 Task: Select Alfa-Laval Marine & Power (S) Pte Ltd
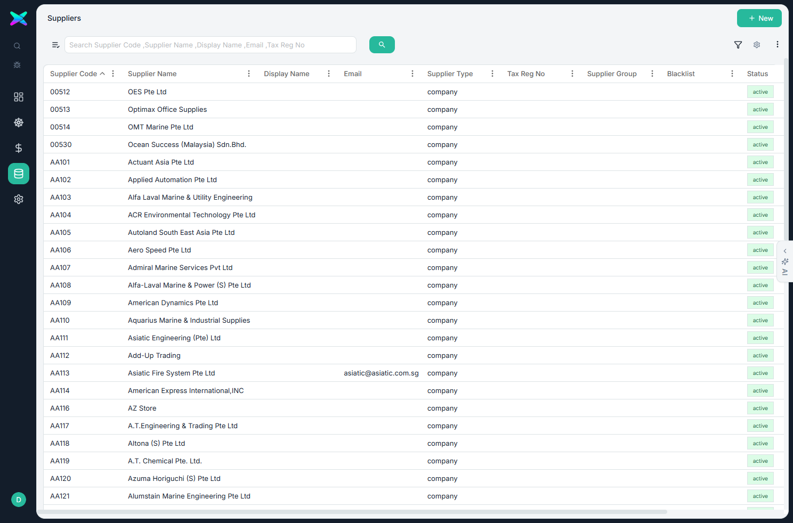(x=189, y=285)
